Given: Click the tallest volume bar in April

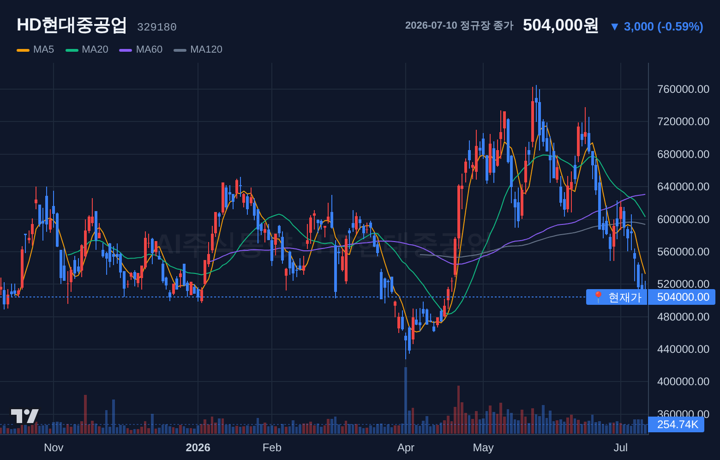Looking at the screenshot, I should click(406, 400).
